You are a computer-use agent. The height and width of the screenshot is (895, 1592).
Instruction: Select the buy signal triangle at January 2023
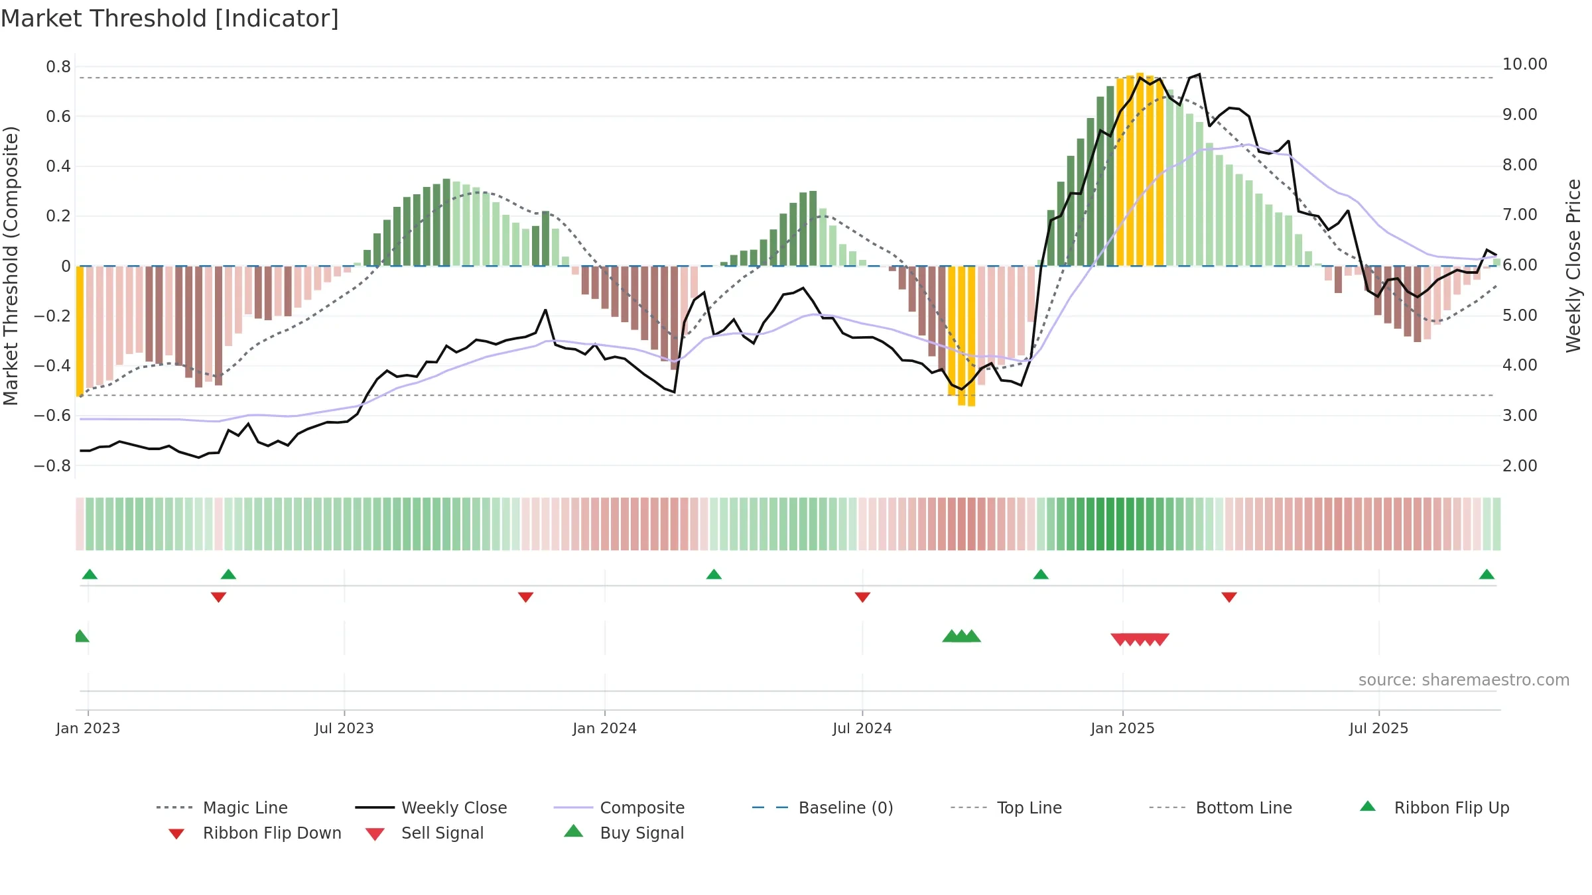[81, 636]
